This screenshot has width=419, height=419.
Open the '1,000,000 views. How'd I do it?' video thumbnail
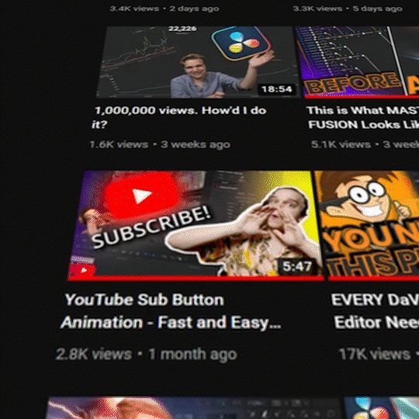click(x=198, y=62)
